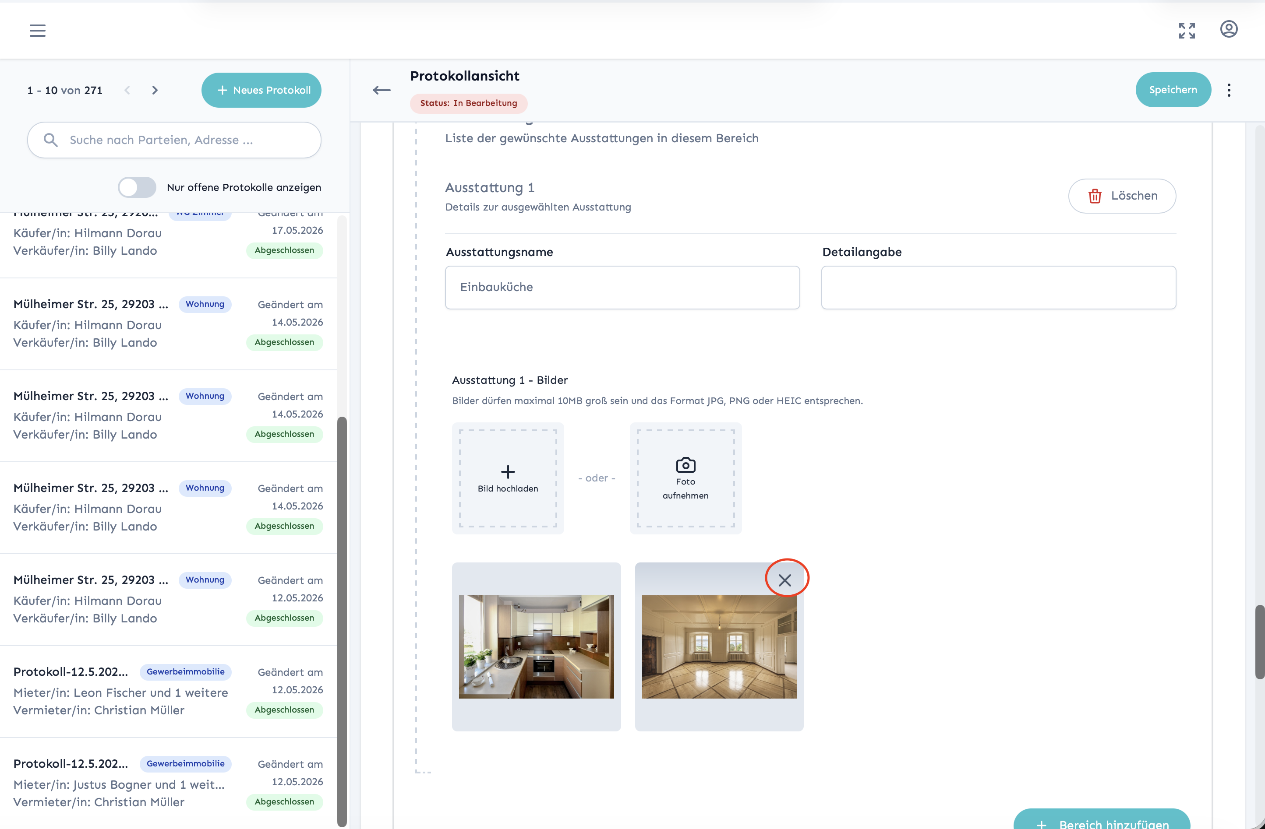Go to the next page of protocols
The width and height of the screenshot is (1265, 829).
(x=155, y=90)
